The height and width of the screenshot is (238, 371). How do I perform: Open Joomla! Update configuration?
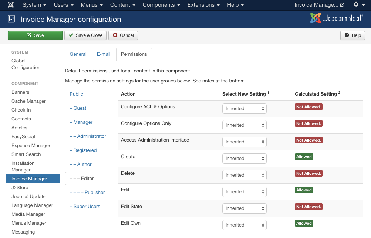coord(28,196)
